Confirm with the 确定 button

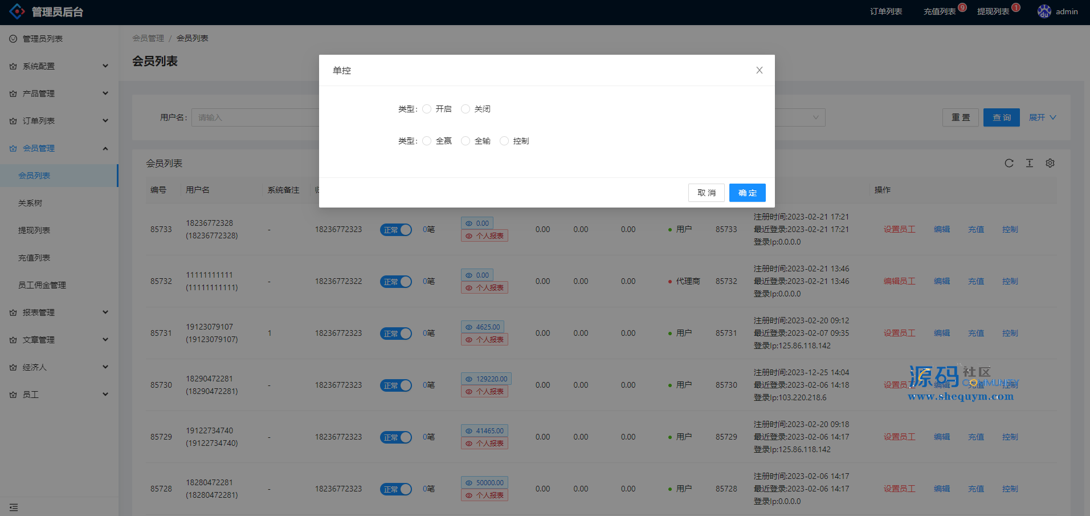(748, 193)
